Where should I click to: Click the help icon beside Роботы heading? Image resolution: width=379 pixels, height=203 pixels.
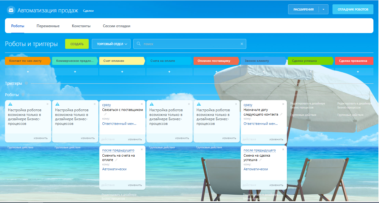tap(23, 95)
